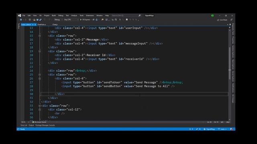Image resolution: width=257 pixels, height=144 pixels.
Task: Open the Debug configuration dropdown
Action: pyautogui.click(x=58, y=20)
